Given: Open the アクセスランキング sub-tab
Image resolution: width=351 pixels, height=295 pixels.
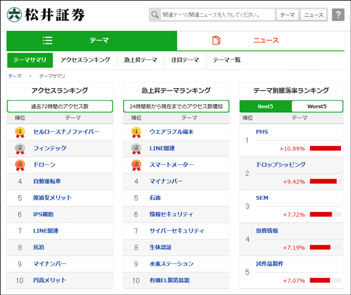Looking at the screenshot, I should coord(85,60).
